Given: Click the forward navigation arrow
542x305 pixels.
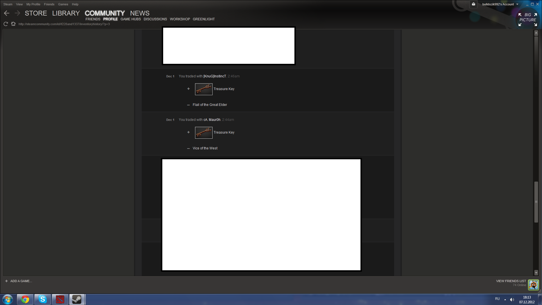Looking at the screenshot, I should click(17, 13).
